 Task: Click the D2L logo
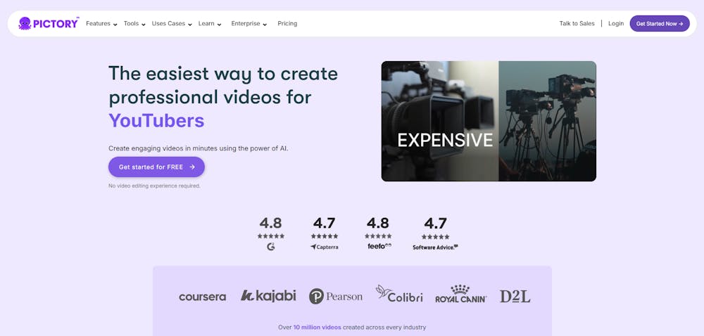515,296
